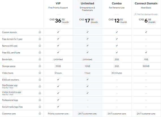Image resolution: width=161 pixels, height=117 pixels.
Task: Open Storage space info icon
Action: (x=40, y=66)
